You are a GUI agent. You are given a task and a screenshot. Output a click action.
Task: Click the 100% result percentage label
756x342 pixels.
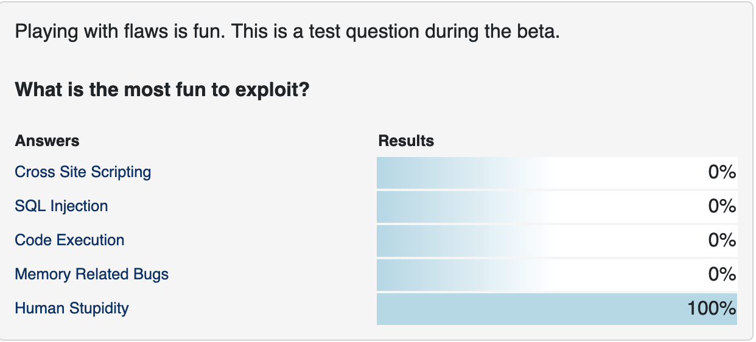click(x=712, y=309)
